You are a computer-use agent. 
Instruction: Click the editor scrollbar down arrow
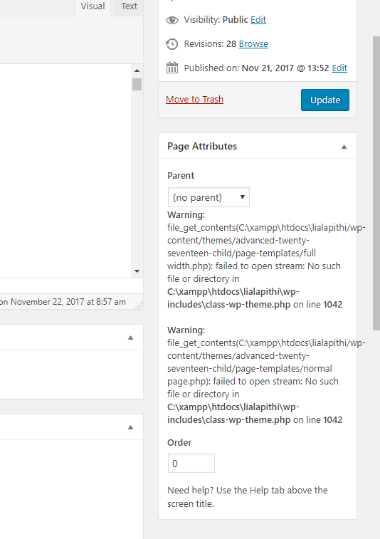click(x=137, y=271)
